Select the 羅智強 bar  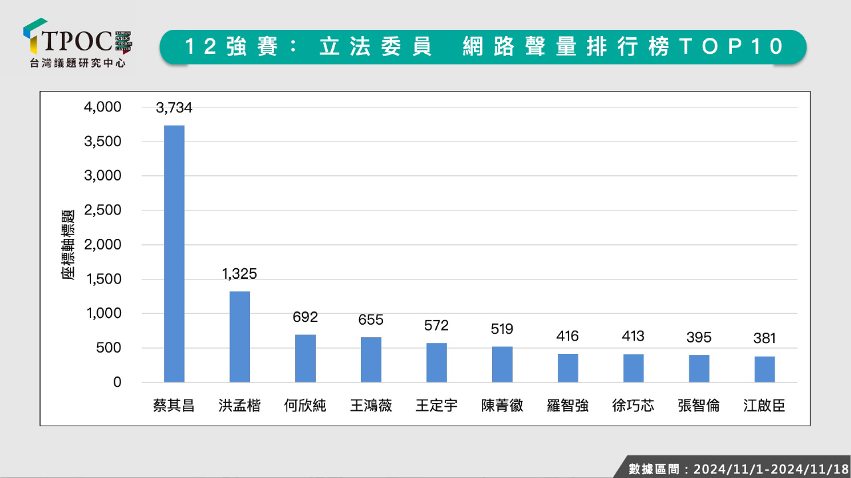pyautogui.click(x=568, y=368)
